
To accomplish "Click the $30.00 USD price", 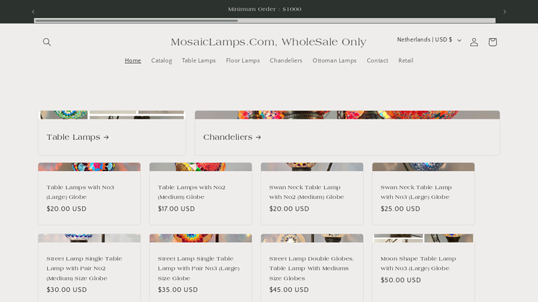I will tap(67, 290).
